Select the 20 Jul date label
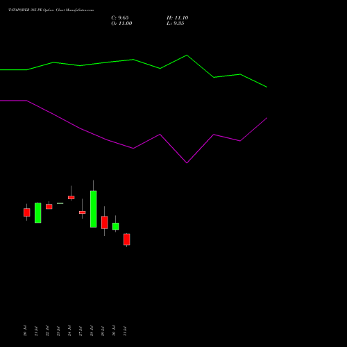Screen dimensions: 347x347 tap(25, 331)
